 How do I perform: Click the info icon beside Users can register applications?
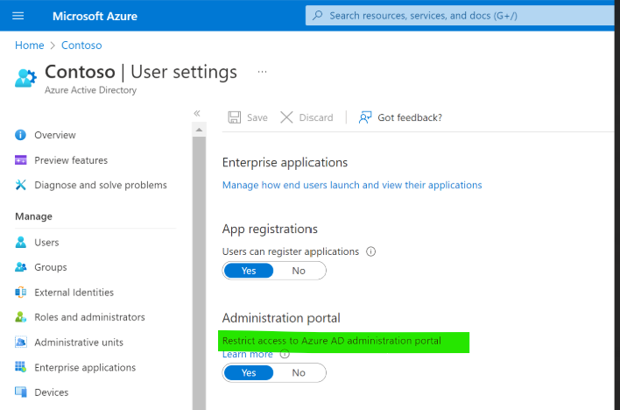coord(370,251)
